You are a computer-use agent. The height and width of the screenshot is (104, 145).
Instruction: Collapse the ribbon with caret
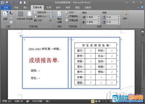point(138,8)
